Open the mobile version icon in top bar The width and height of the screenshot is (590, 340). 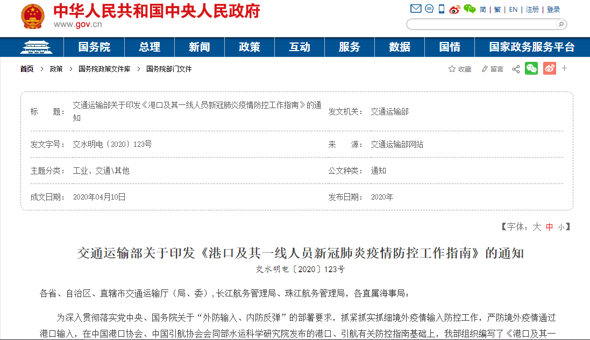441,9
